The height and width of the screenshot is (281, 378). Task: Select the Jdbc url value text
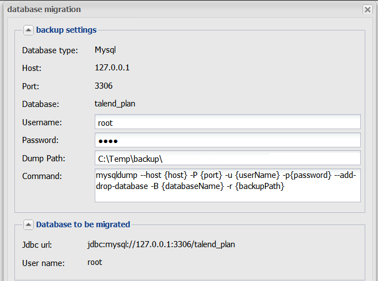(x=161, y=244)
